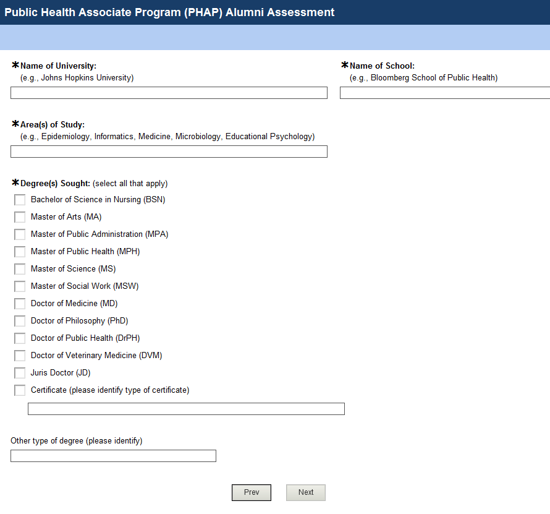Click the PHAP Alumni Assessment title
The height and width of the screenshot is (514, 550).
click(x=170, y=12)
